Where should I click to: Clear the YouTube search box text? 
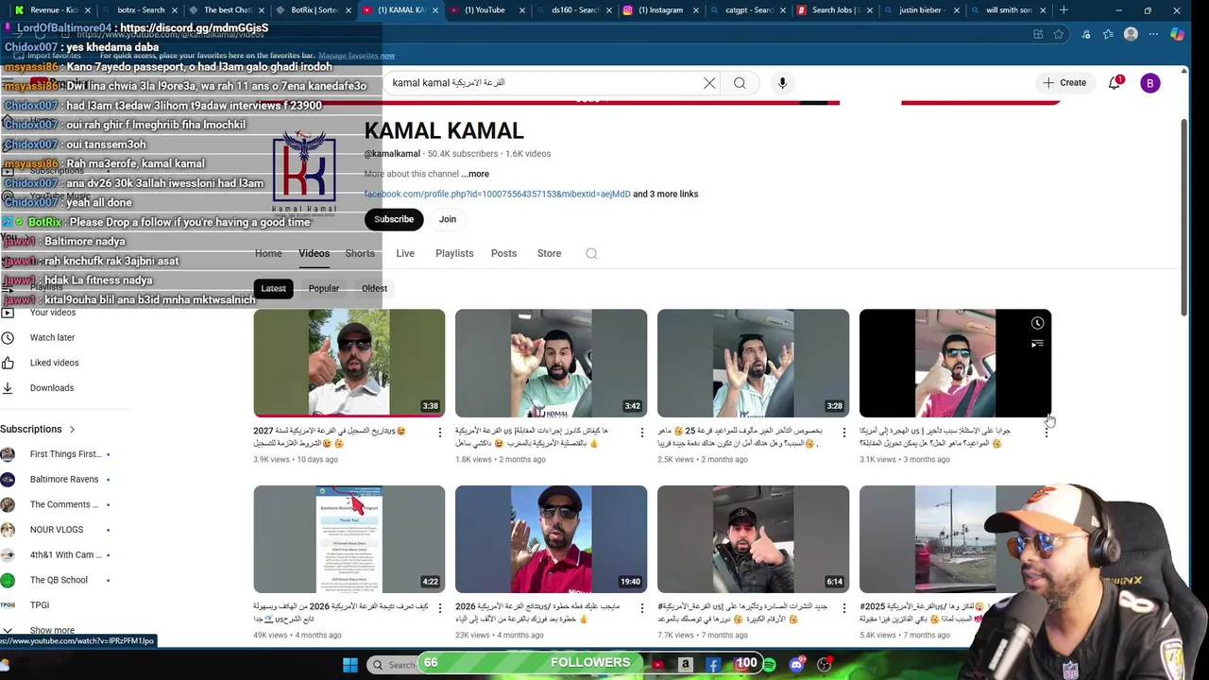(x=709, y=83)
